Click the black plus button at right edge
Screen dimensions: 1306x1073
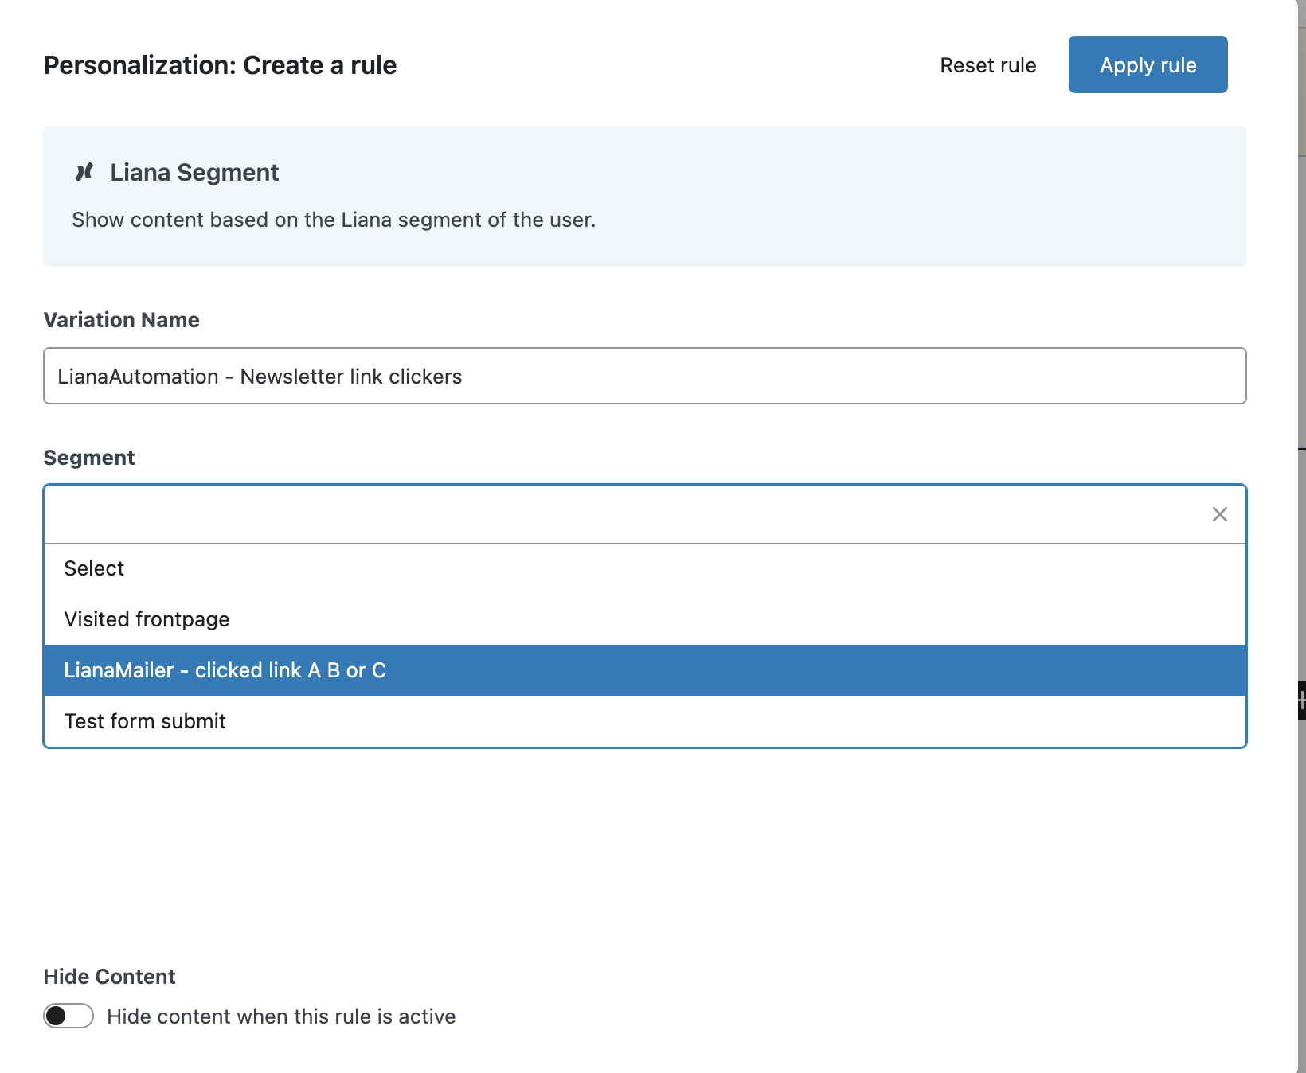(1302, 700)
